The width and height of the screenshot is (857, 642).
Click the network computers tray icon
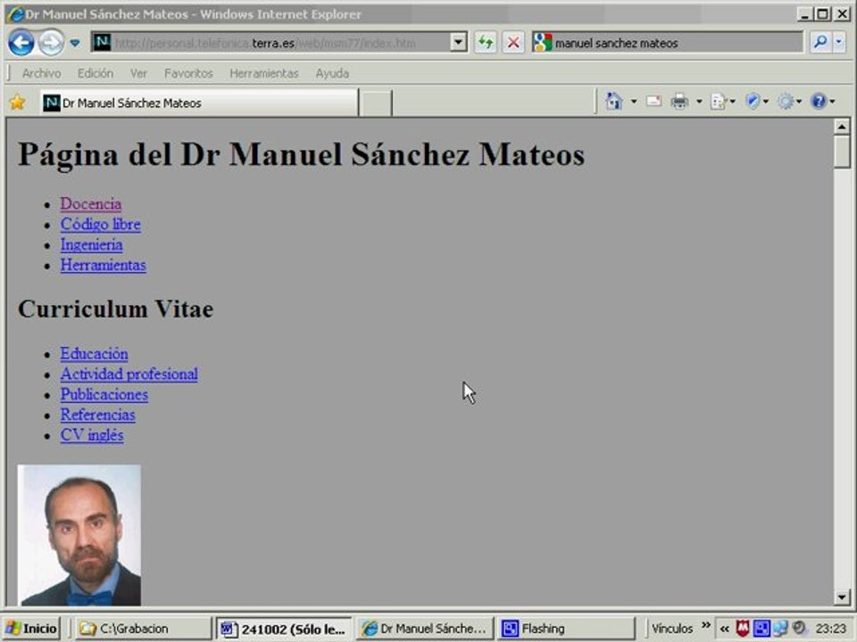(x=780, y=629)
